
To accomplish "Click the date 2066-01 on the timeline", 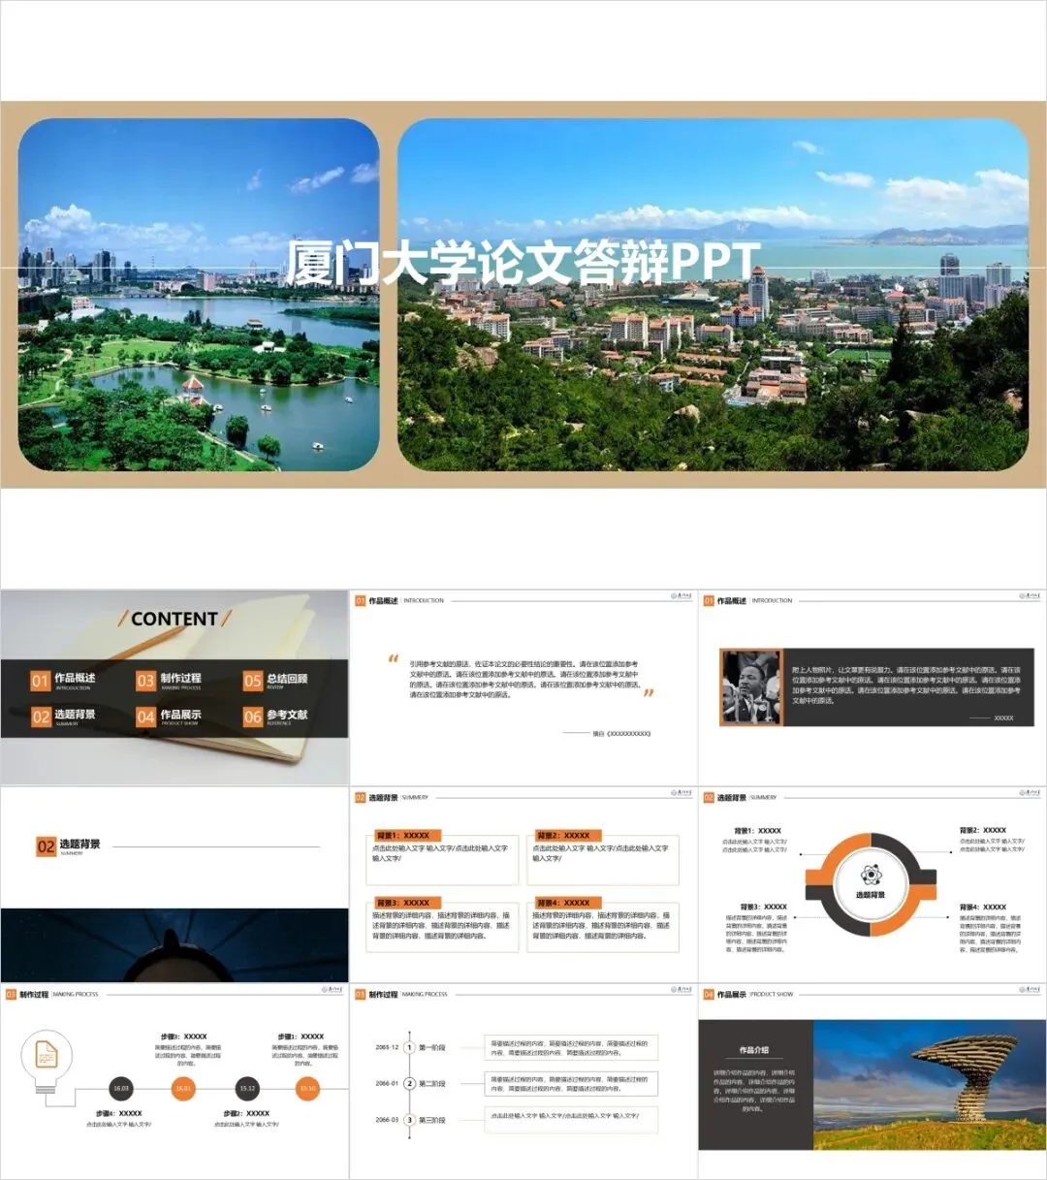I will coord(387,1083).
